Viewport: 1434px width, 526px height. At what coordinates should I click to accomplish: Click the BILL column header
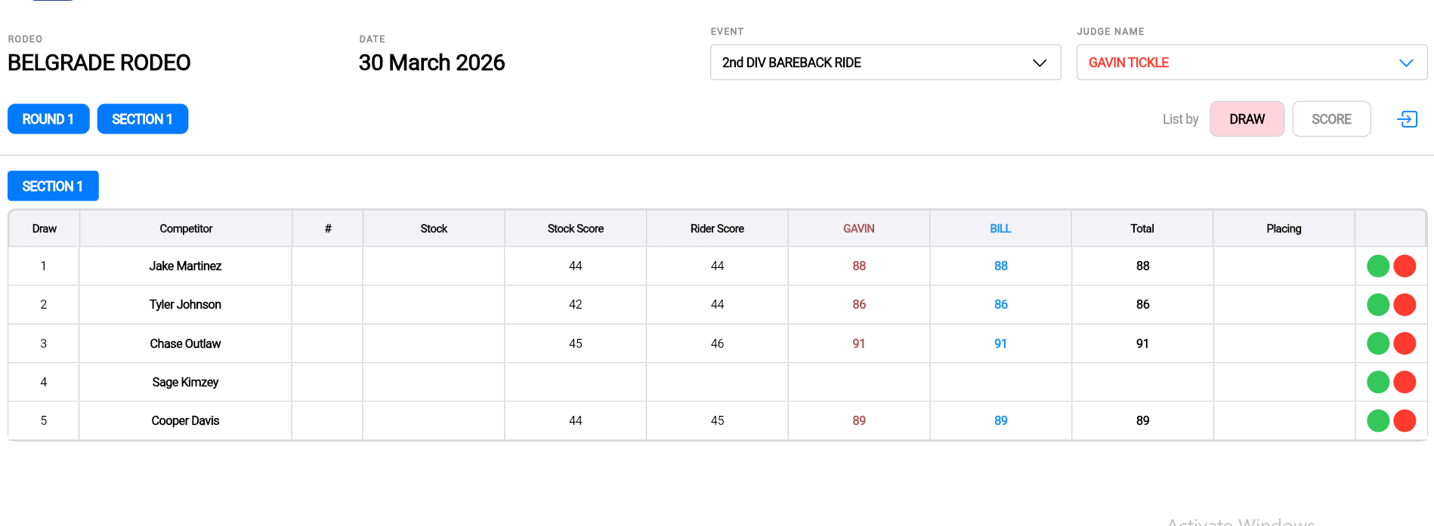1000,228
